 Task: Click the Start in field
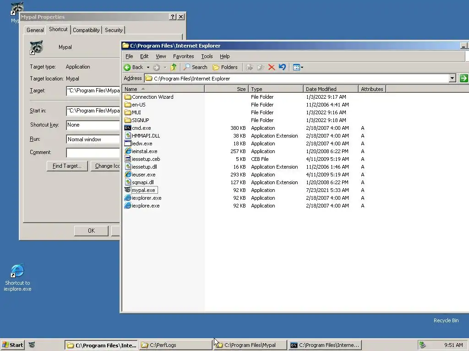tap(93, 111)
